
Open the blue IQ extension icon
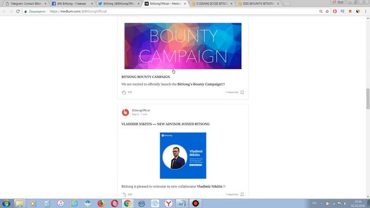(x=342, y=12)
